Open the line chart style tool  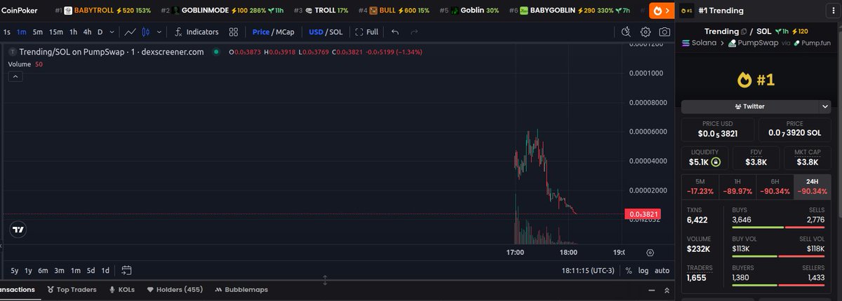point(130,31)
